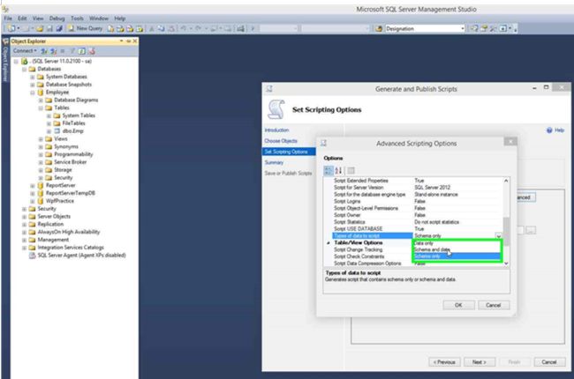574x379 pixels.
Task: Select the WpfPractice database in tree
Action: [60, 201]
